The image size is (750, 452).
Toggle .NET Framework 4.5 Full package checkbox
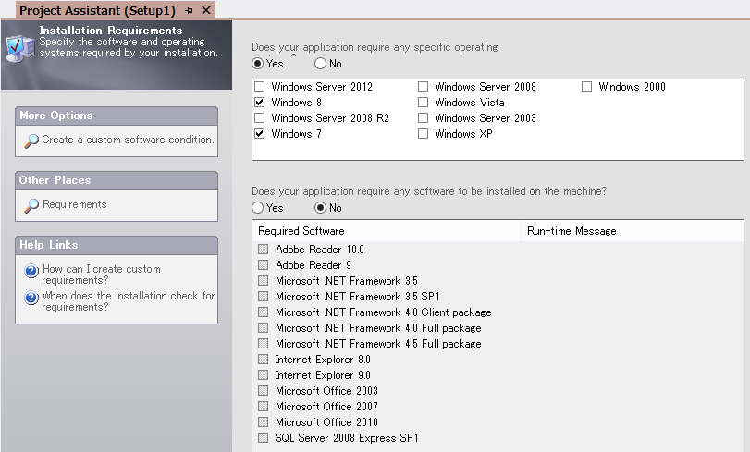tap(263, 344)
